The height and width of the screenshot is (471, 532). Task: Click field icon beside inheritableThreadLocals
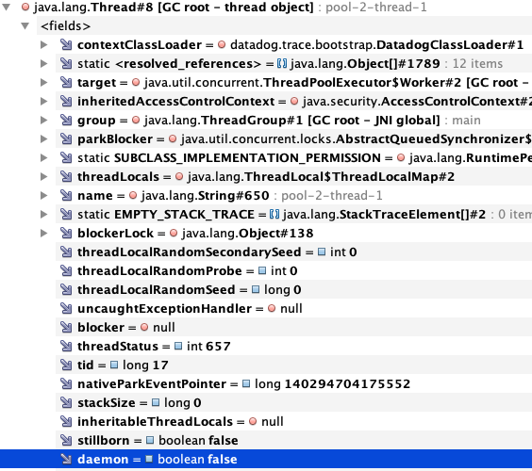(x=66, y=421)
